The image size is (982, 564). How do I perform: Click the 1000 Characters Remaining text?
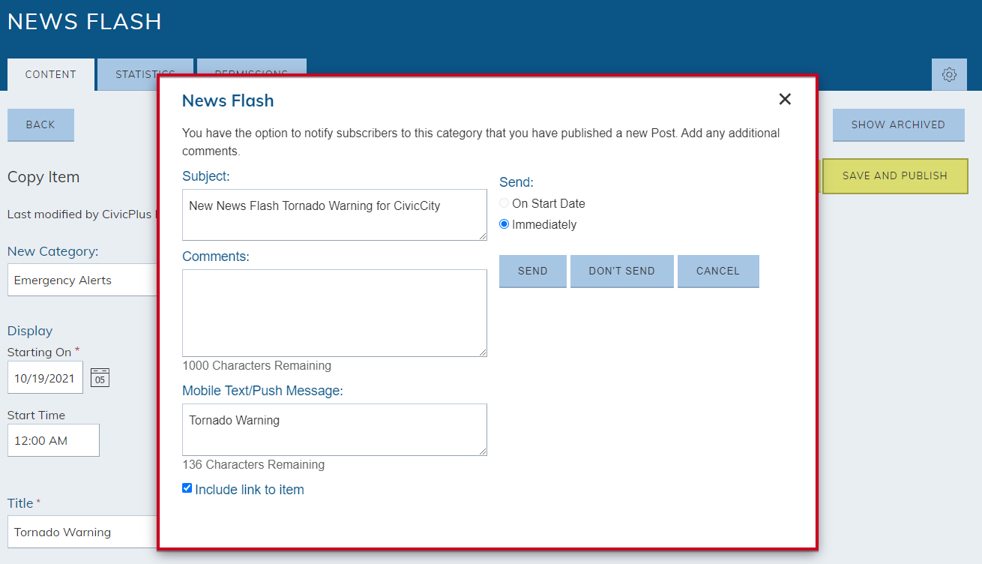(256, 366)
